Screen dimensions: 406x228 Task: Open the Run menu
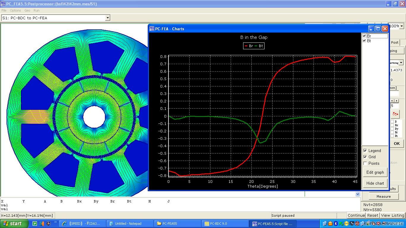[x=36, y=10]
